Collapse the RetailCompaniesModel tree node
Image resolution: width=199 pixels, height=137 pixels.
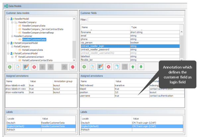8,43
